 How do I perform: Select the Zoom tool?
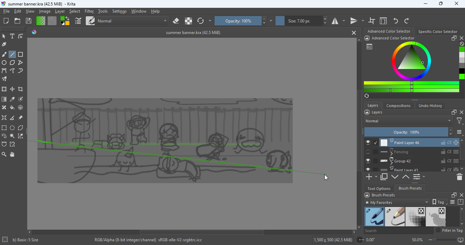pyautogui.click(x=4, y=154)
